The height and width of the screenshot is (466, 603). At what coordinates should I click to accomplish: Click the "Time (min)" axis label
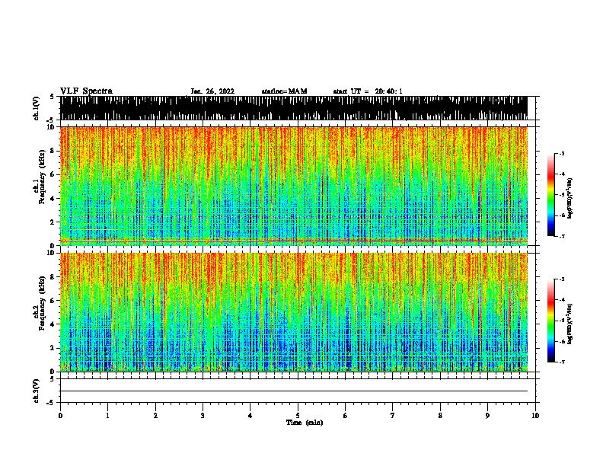tap(305, 423)
